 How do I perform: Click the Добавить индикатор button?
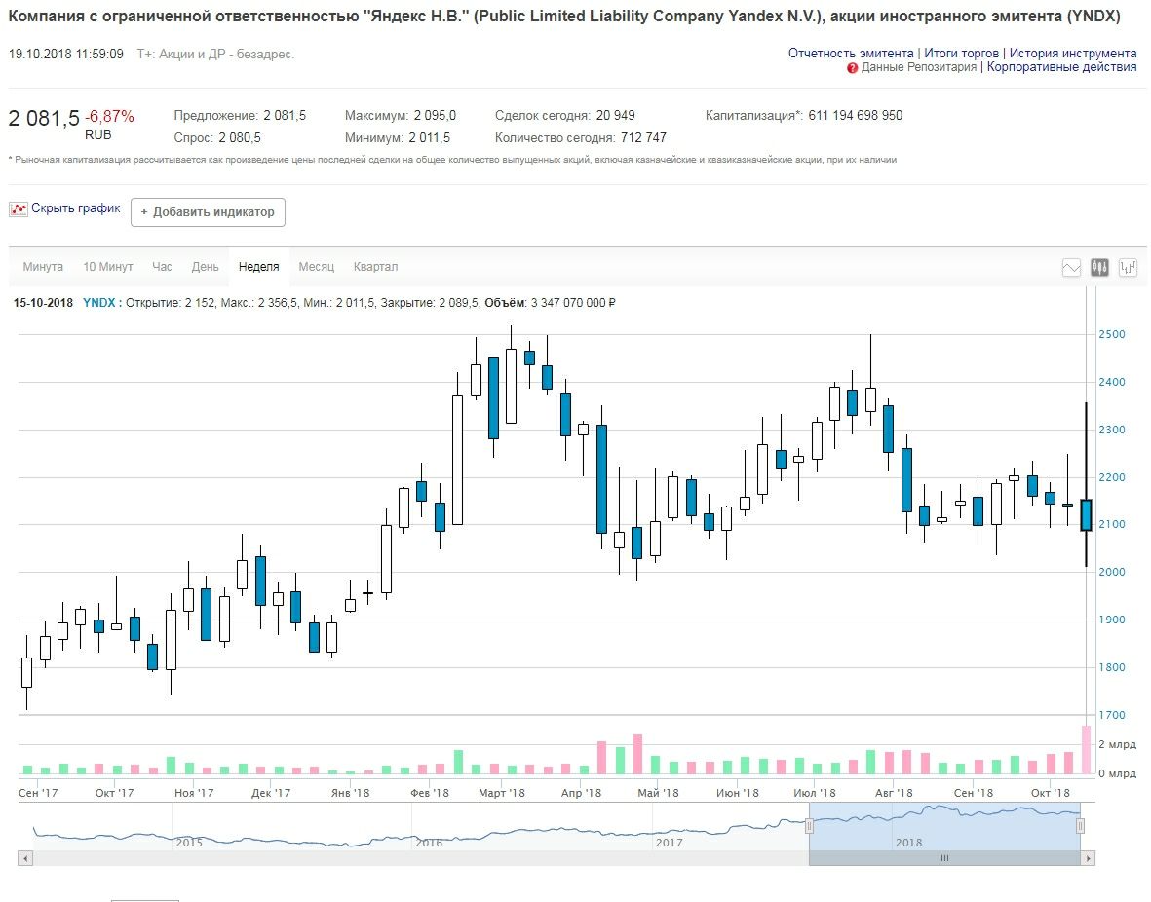click(208, 212)
